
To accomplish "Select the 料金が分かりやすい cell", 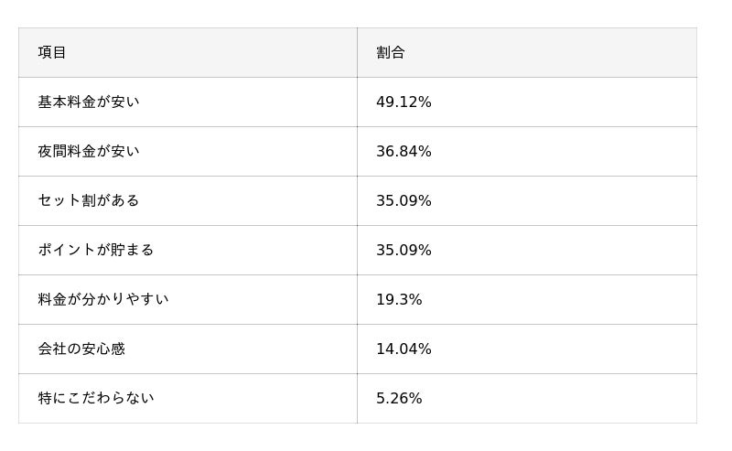I will tap(103, 300).
